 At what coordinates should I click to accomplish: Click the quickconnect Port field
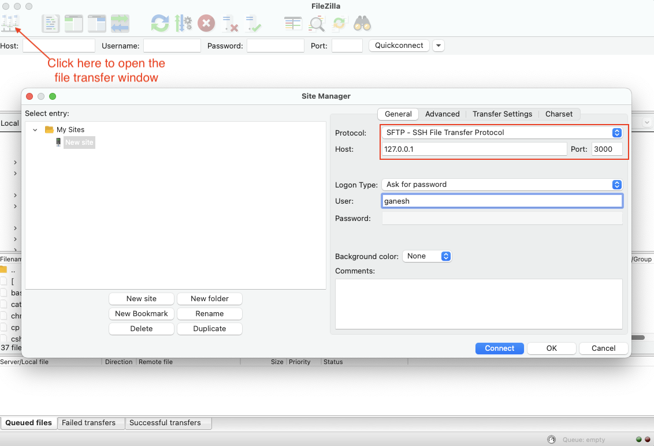point(347,46)
